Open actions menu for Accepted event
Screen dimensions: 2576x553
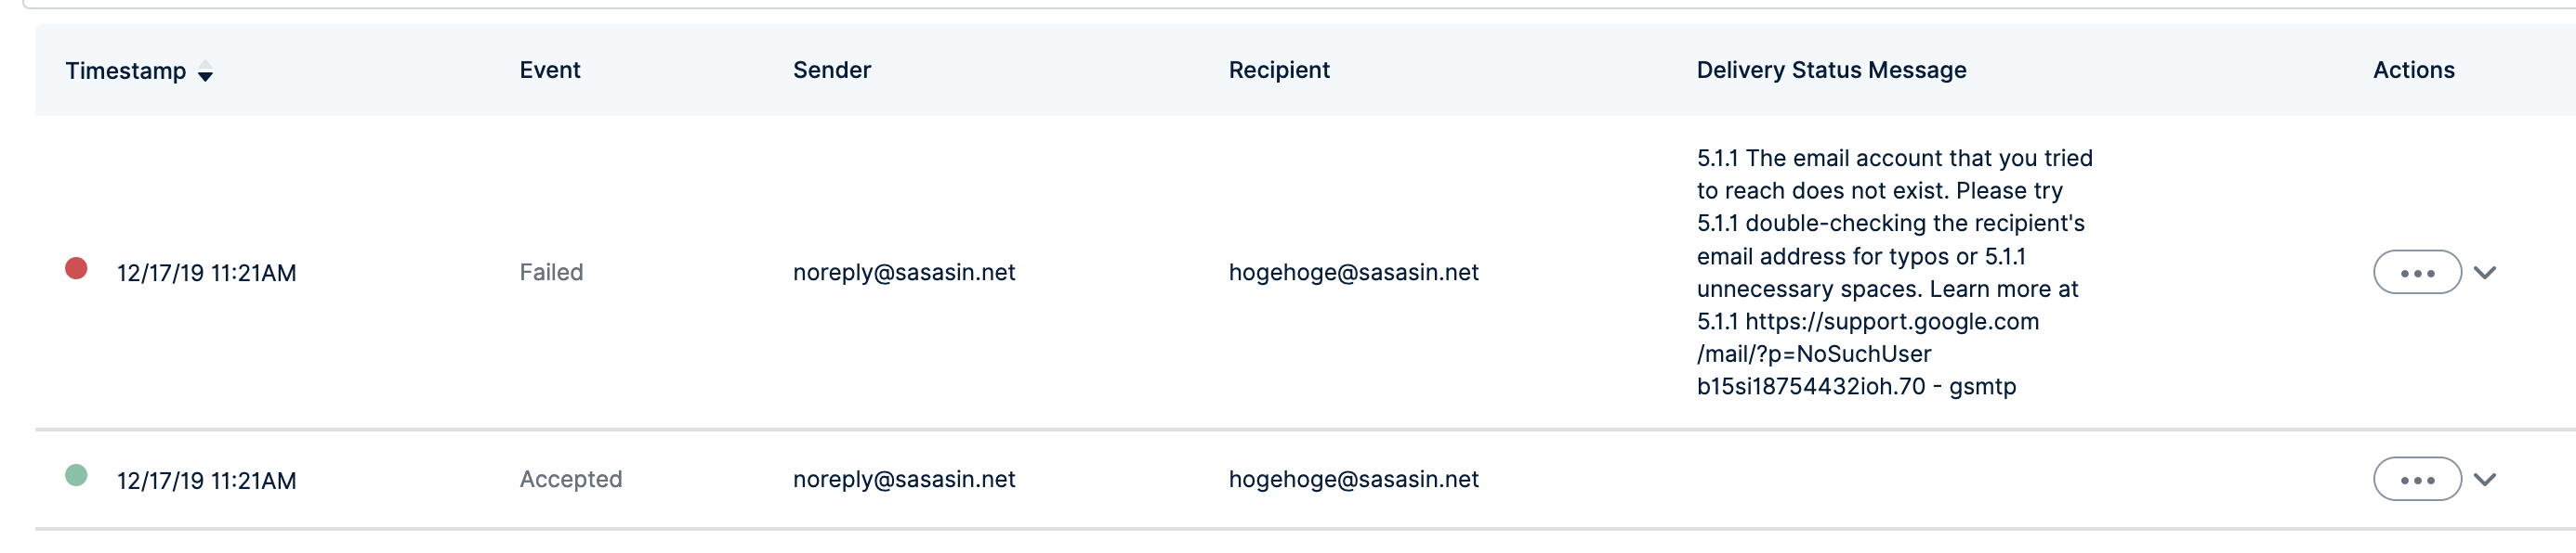pyautogui.click(x=2416, y=479)
